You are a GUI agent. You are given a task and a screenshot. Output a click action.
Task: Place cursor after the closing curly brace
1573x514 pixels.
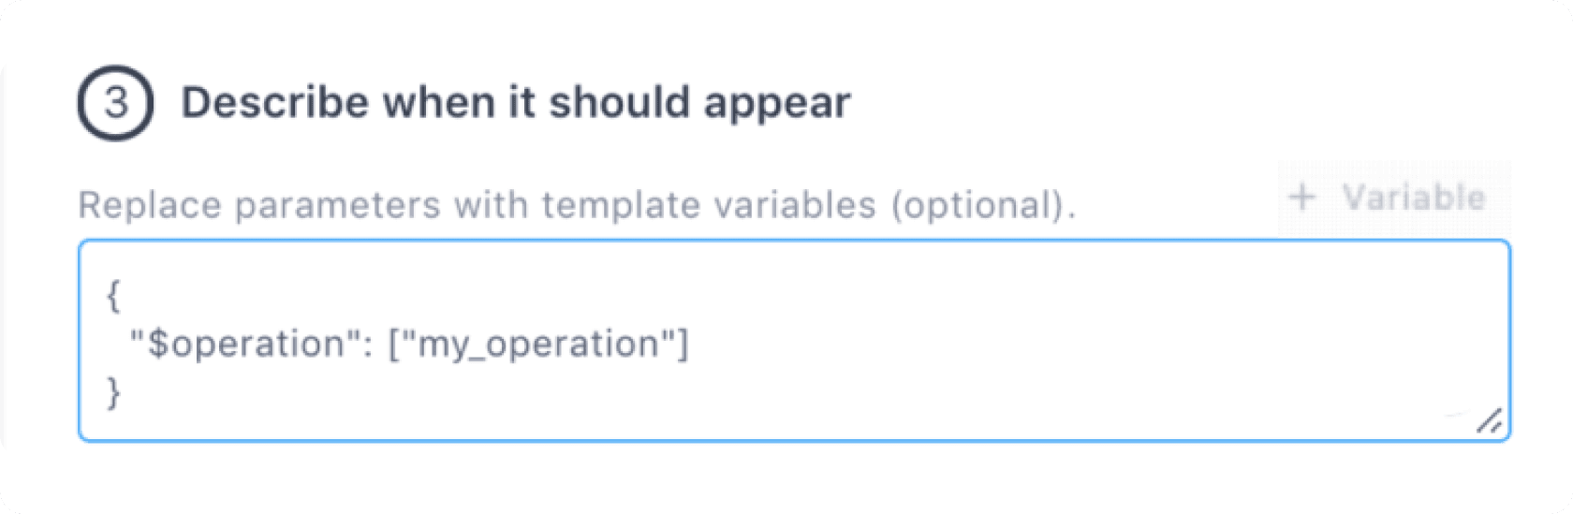122,392
